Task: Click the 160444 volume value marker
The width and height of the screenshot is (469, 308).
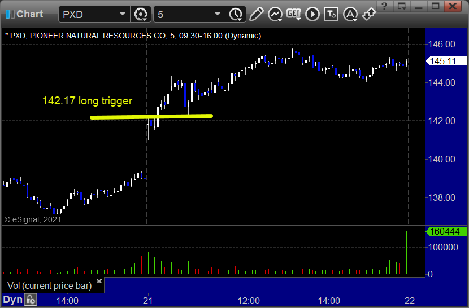Action: coord(446,231)
